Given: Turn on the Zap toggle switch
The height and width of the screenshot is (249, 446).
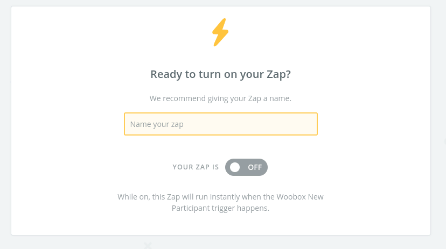Looking at the screenshot, I should pyautogui.click(x=246, y=167).
